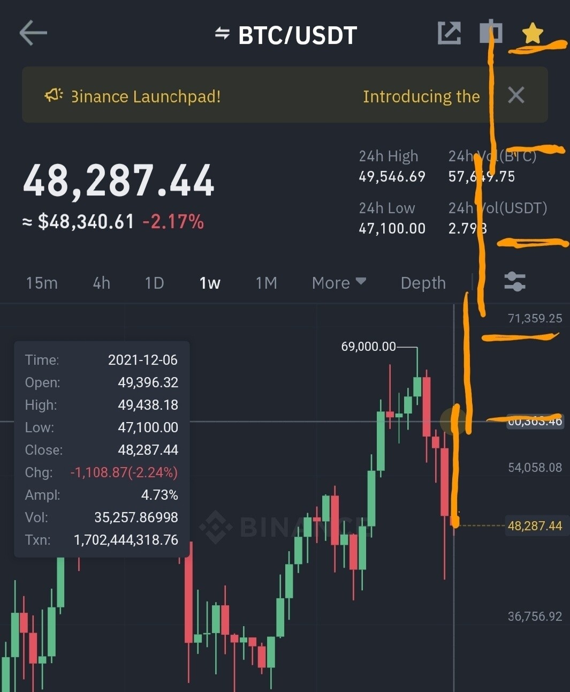This screenshot has width=570, height=692.
Task: Tap the swap pair arrows icon
Action: pyautogui.click(x=222, y=34)
